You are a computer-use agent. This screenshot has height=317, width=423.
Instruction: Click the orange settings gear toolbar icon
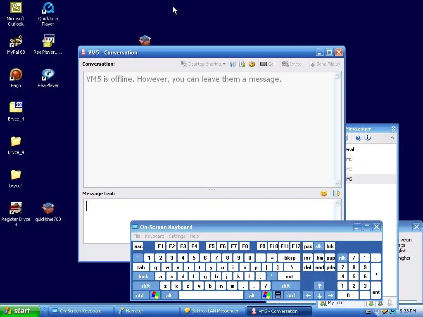coord(252,64)
